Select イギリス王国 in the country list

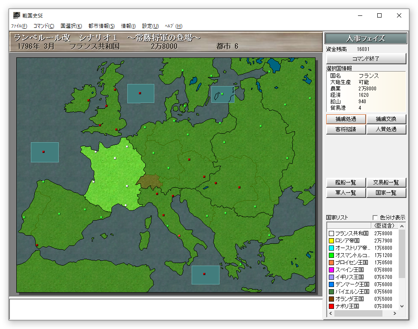click(x=349, y=277)
